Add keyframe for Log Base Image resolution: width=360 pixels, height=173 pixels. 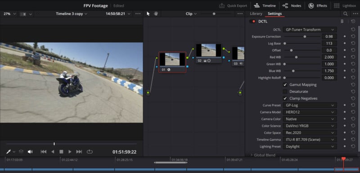(344, 43)
